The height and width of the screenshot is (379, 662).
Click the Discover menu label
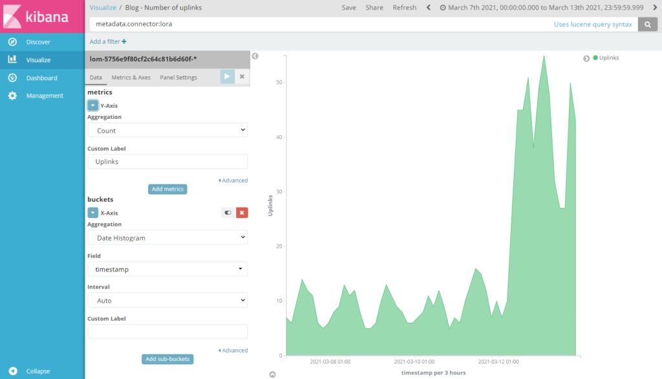click(x=38, y=42)
